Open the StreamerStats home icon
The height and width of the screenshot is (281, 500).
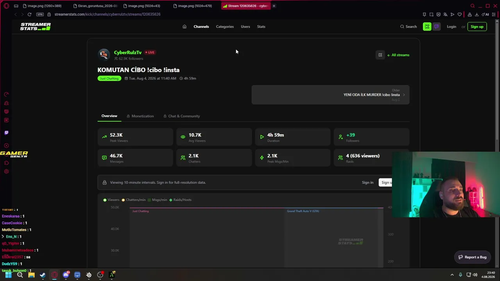pyautogui.click(x=184, y=27)
